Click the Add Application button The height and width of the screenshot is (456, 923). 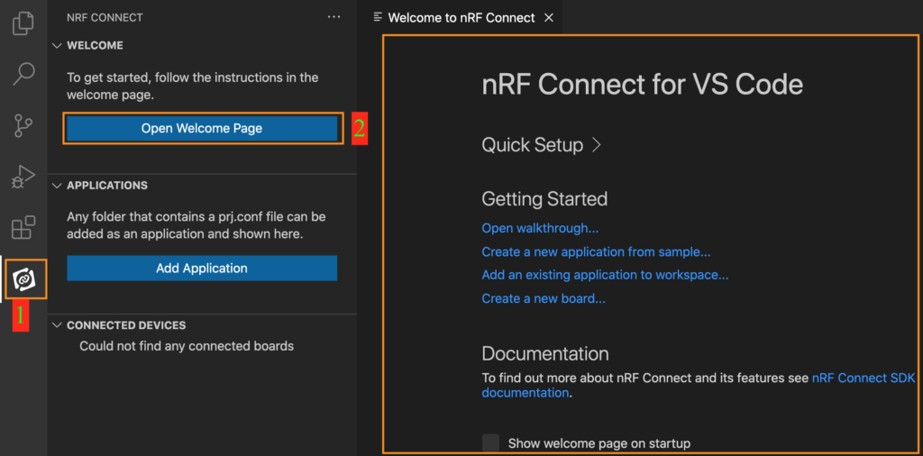click(202, 268)
